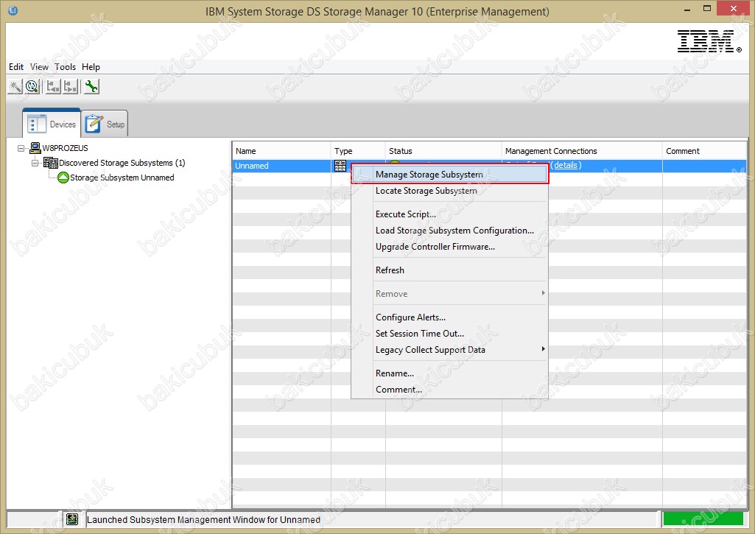This screenshot has width=755, height=534.
Task: Click the green wrench toolbar icon
Action: tap(91, 87)
